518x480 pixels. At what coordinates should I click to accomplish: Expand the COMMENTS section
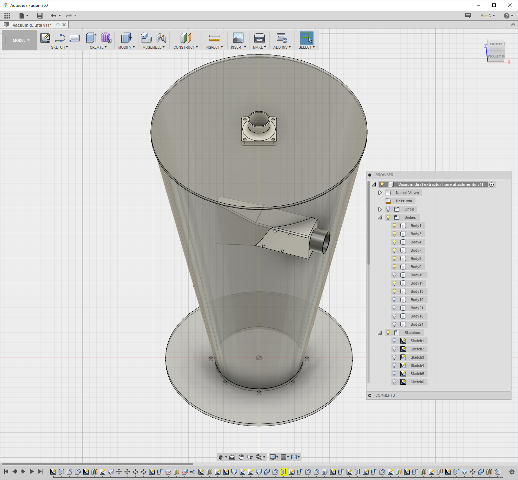[370, 395]
